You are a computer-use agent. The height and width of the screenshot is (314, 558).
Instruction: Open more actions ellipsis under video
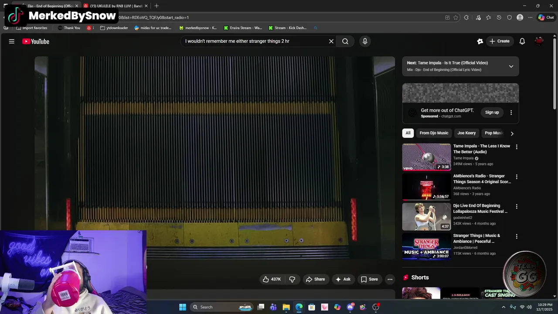point(390,279)
